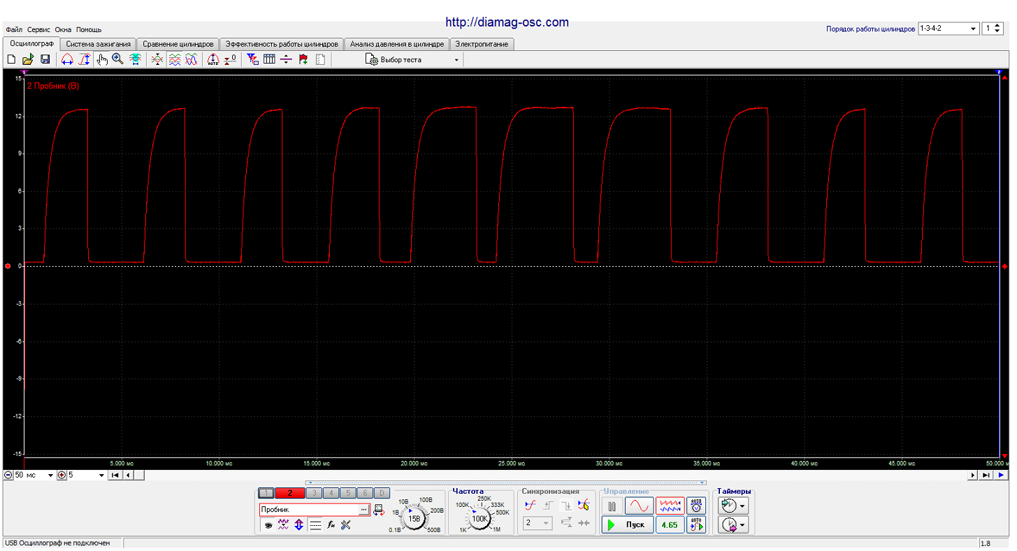Select the magnifier zoom tool
The height and width of the screenshot is (551, 1017).
click(x=117, y=59)
